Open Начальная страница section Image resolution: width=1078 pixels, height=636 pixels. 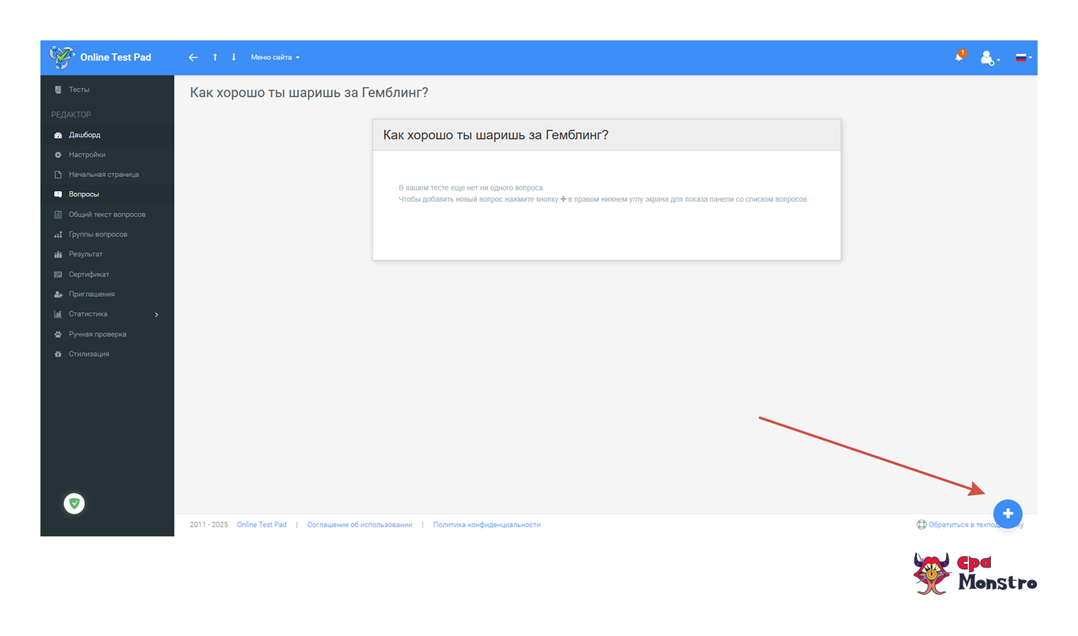[107, 174]
